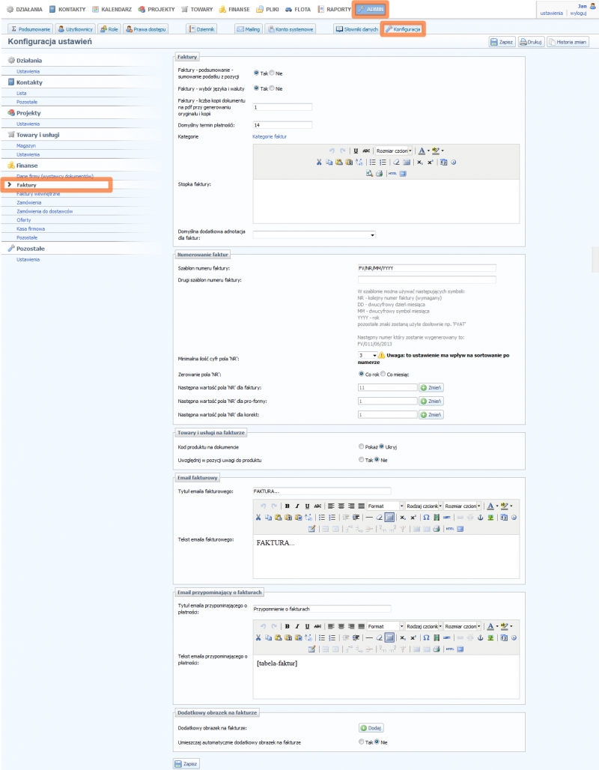Click the 'Kategorie faktur' link
Viewport: 599px width, 770px height.
[270, 137]
